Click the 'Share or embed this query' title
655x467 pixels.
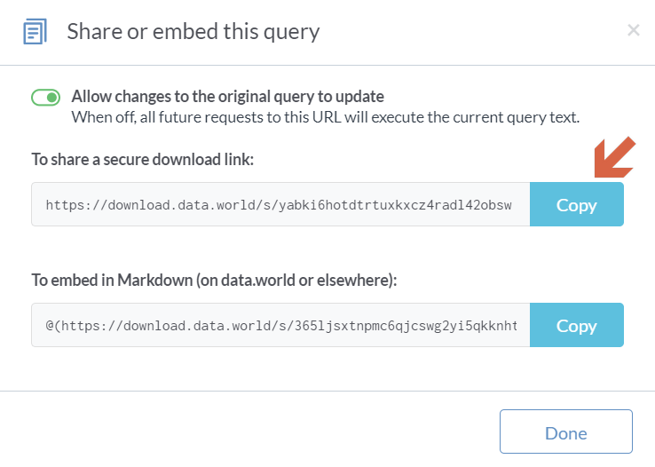click(x=193, y=32)
